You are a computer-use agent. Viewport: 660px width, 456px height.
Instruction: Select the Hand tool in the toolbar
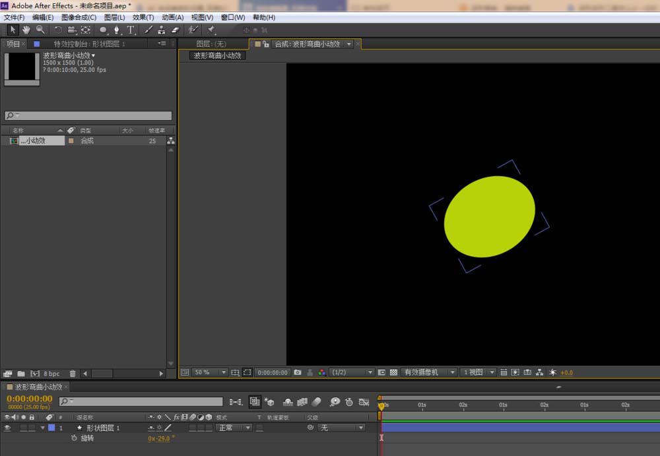(x=26, y=30)
